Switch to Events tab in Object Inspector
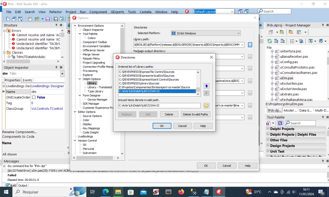329x197 pixels. 27,80
